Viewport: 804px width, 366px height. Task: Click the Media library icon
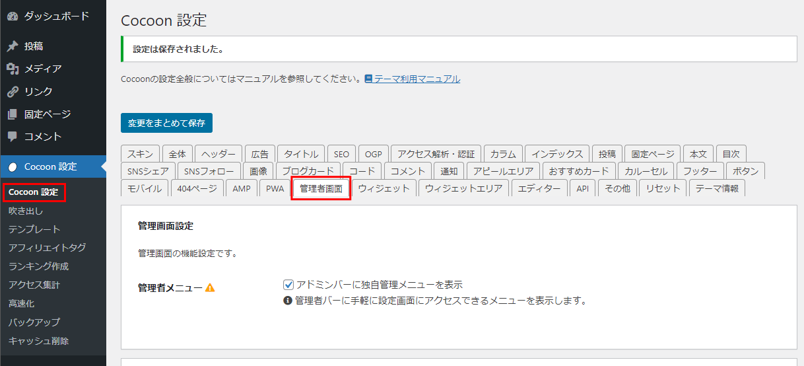pos(12,69)
